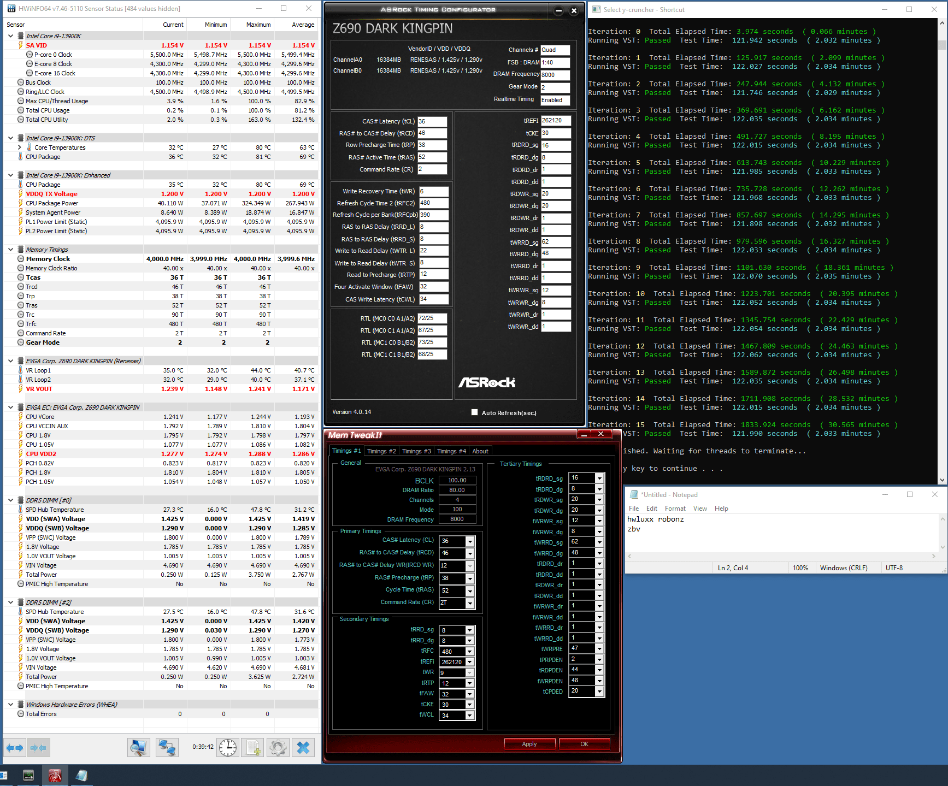Viewport: 948px width, 786px height.
Task: Click the BCLK value field in Mem TweakIt
Action: tap(457, 480)
